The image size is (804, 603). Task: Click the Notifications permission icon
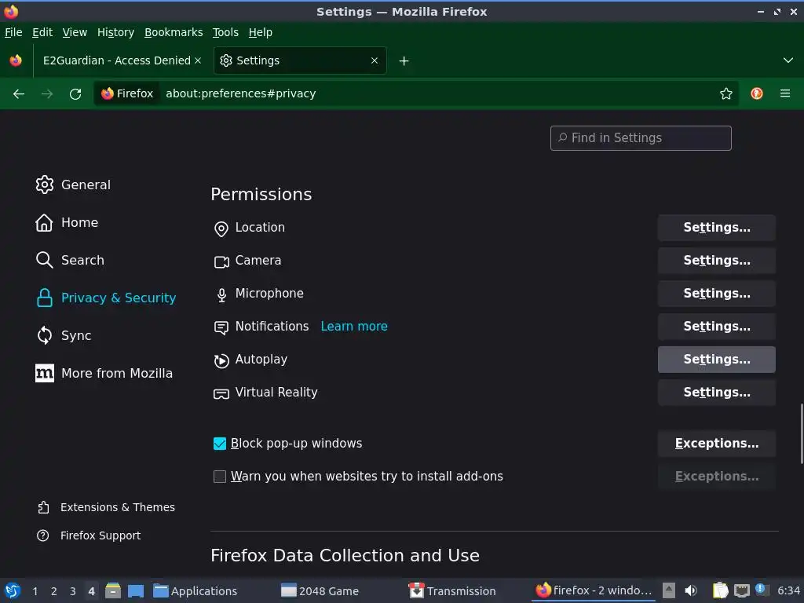pos(221,327)
